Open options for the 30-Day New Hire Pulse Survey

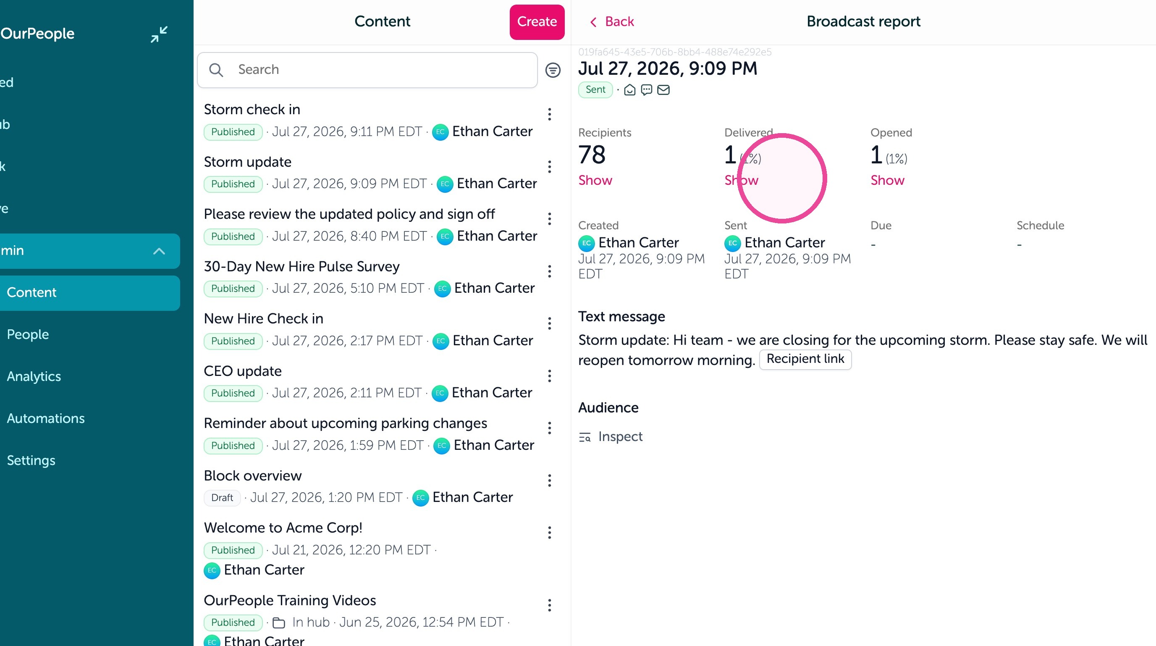pos(549,271)
